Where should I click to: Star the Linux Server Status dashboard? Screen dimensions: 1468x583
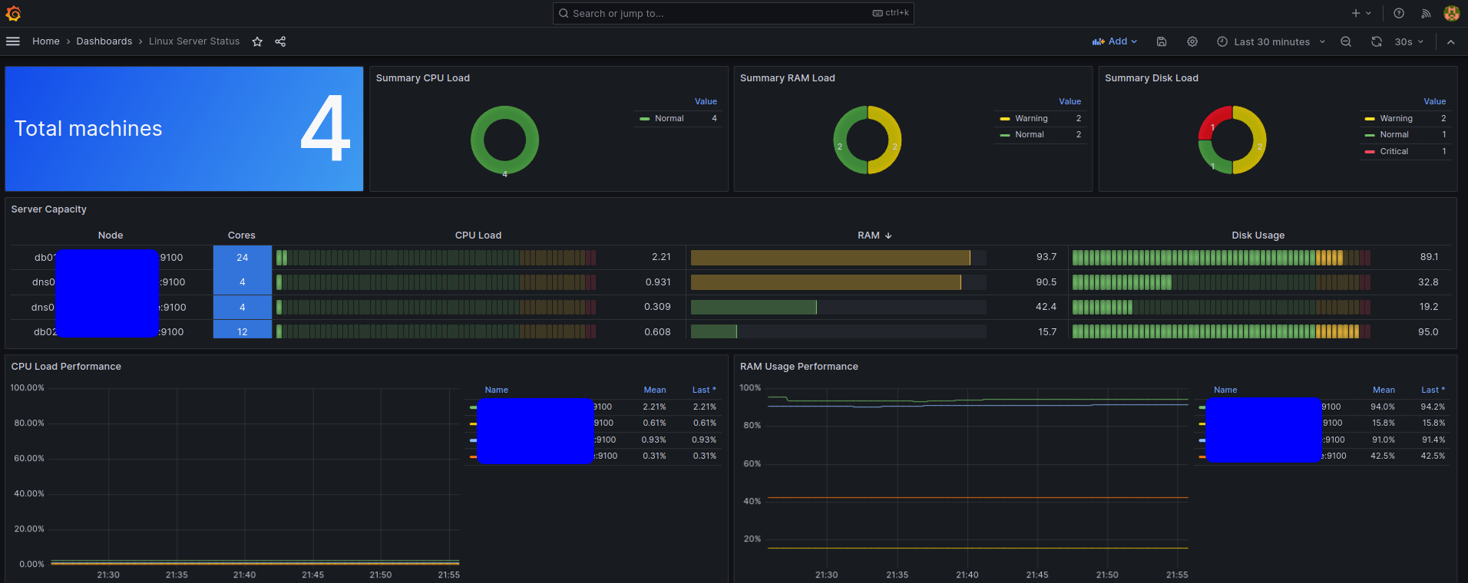[257, 41]
